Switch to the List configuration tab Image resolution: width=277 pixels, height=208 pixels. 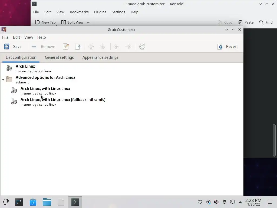point(21,57)
